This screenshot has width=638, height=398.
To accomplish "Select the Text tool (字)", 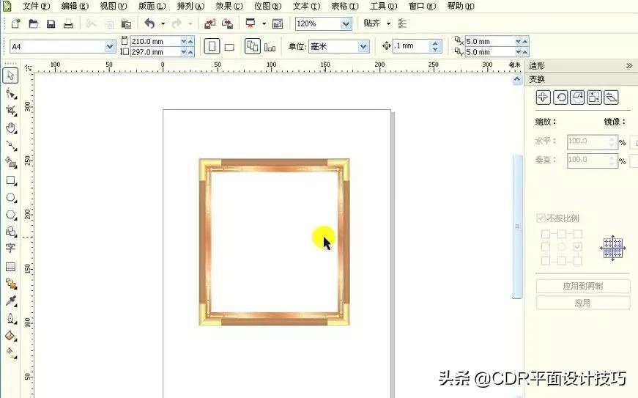I will [x=10, y=248].
